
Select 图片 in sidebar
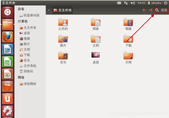click(25, 44)
